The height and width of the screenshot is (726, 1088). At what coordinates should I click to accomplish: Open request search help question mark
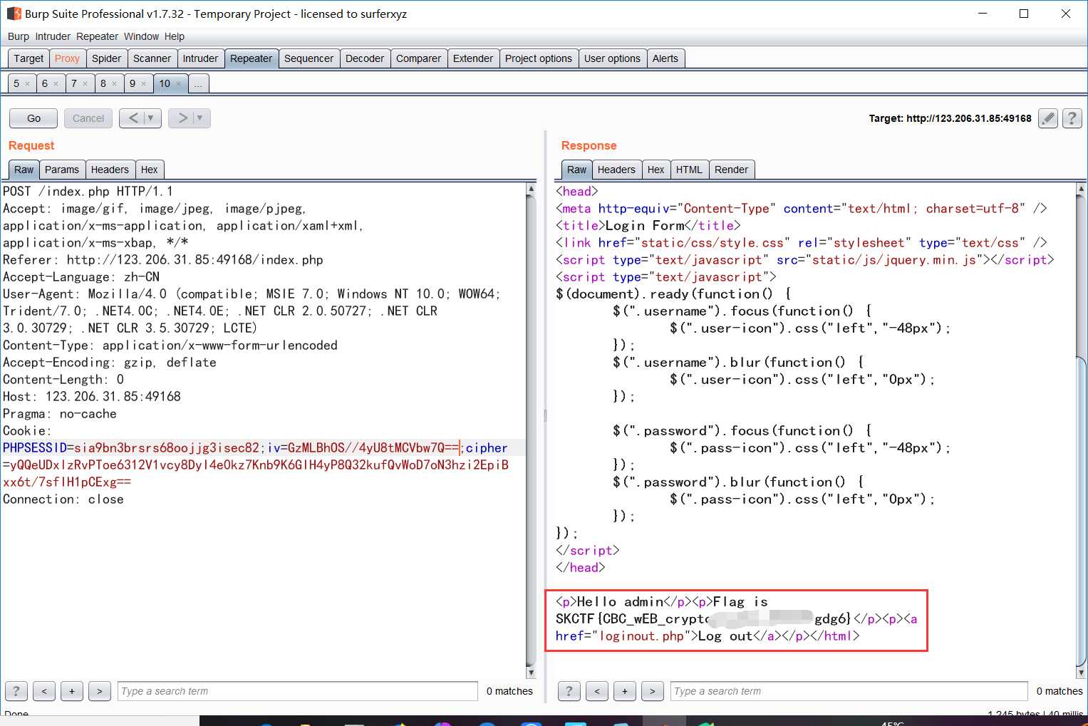(16, 691)
